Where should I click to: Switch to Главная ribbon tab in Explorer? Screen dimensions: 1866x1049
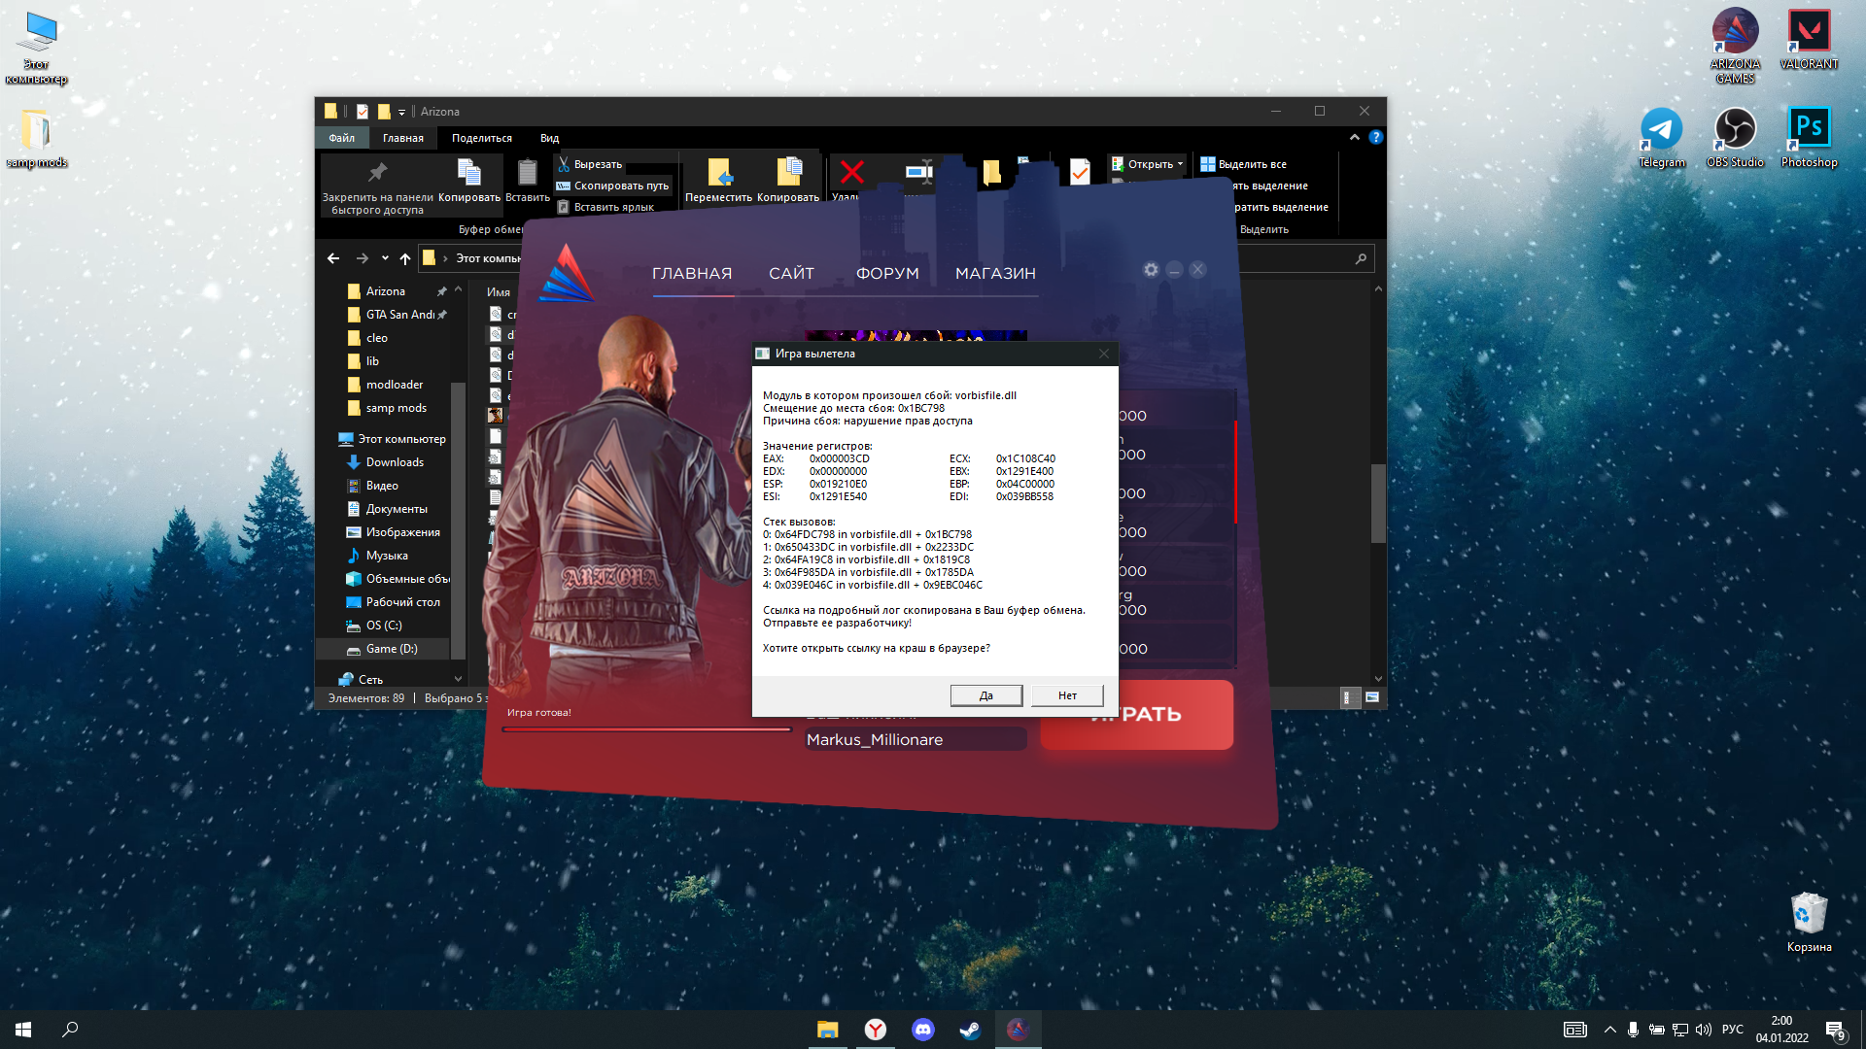coord(402,138)
